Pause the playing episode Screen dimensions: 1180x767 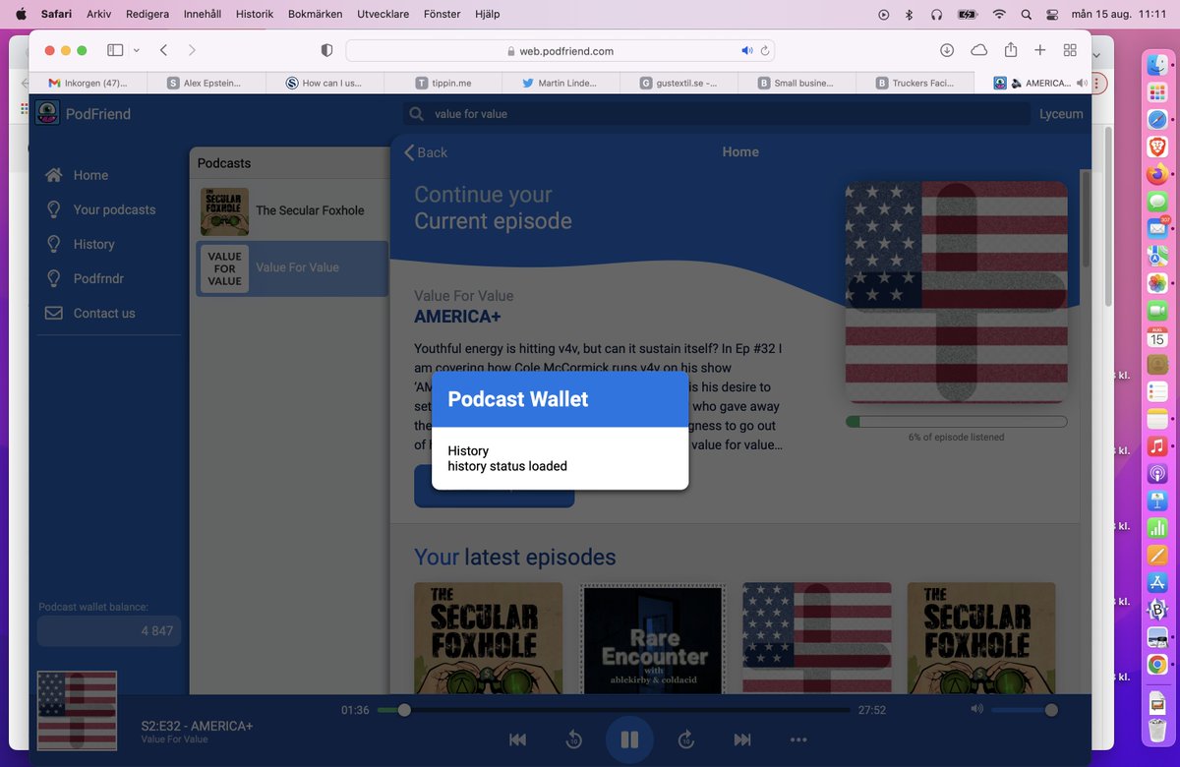tap(629, 739)
